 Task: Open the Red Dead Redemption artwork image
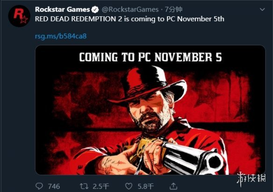click(x=150, y=110)
